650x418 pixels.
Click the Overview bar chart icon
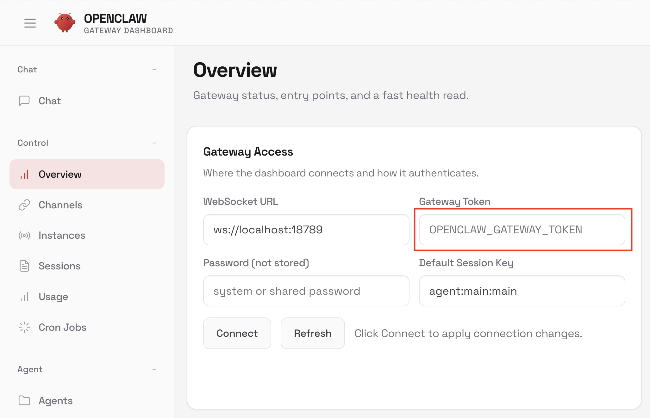pyautogui.click(x=24, y=174)
